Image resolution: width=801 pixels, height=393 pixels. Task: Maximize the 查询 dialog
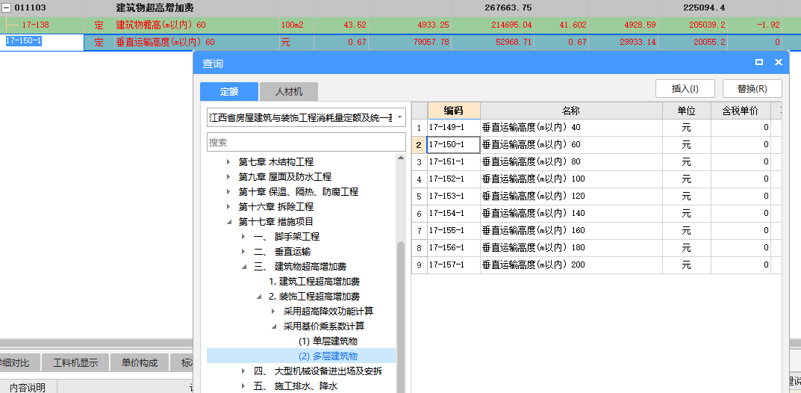759,62
